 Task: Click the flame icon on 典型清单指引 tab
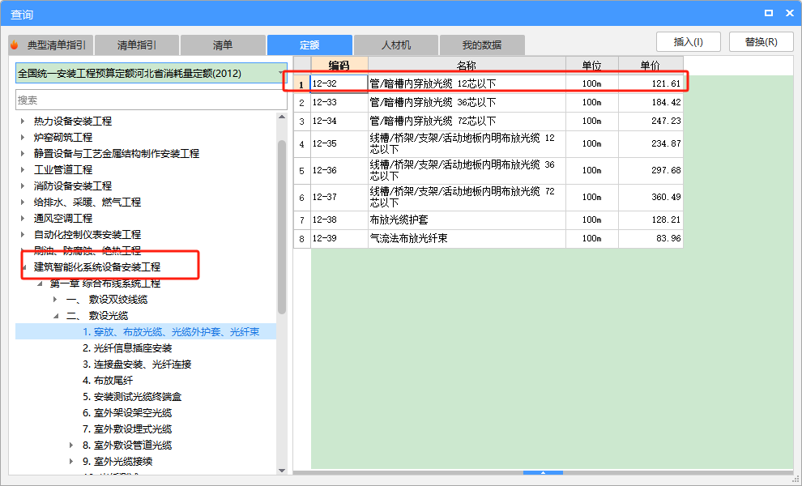tap(15, 45)
